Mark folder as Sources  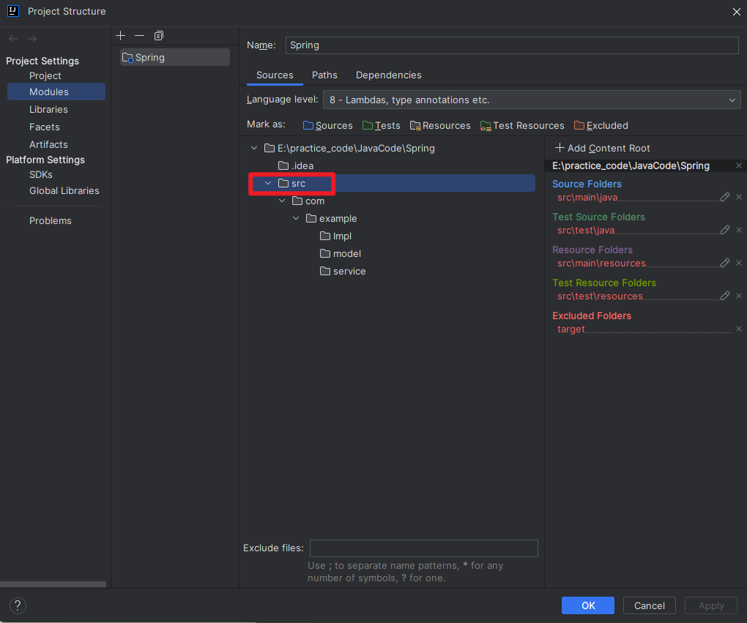coord(328,125)
